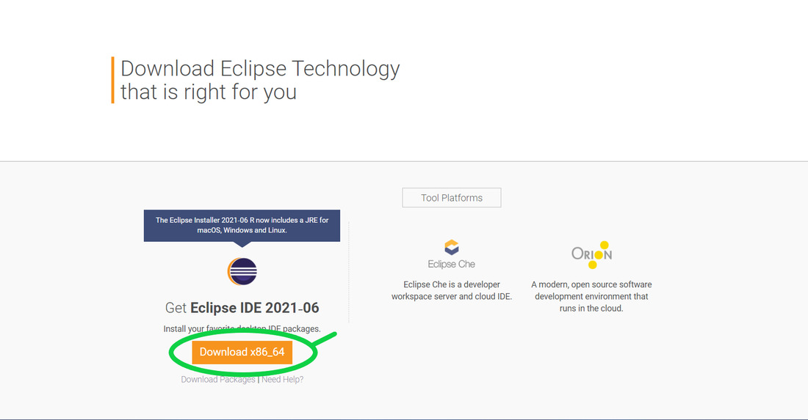Click the Orion logo
The height and width of the screenshot is (420, 808).
[591, 254]
